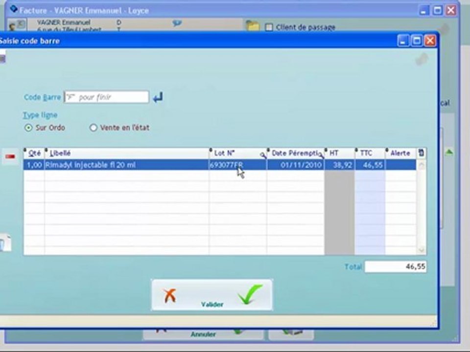Click TTC price 46,55 in the row
This screenshot has width=470, height=352.
[x=370, y=165]
